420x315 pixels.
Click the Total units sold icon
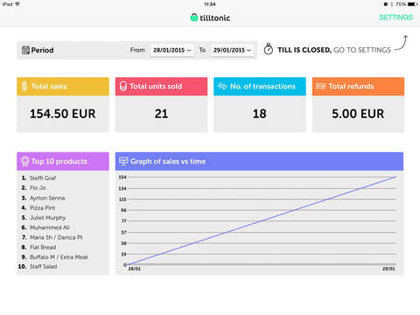tap(123, 87)
